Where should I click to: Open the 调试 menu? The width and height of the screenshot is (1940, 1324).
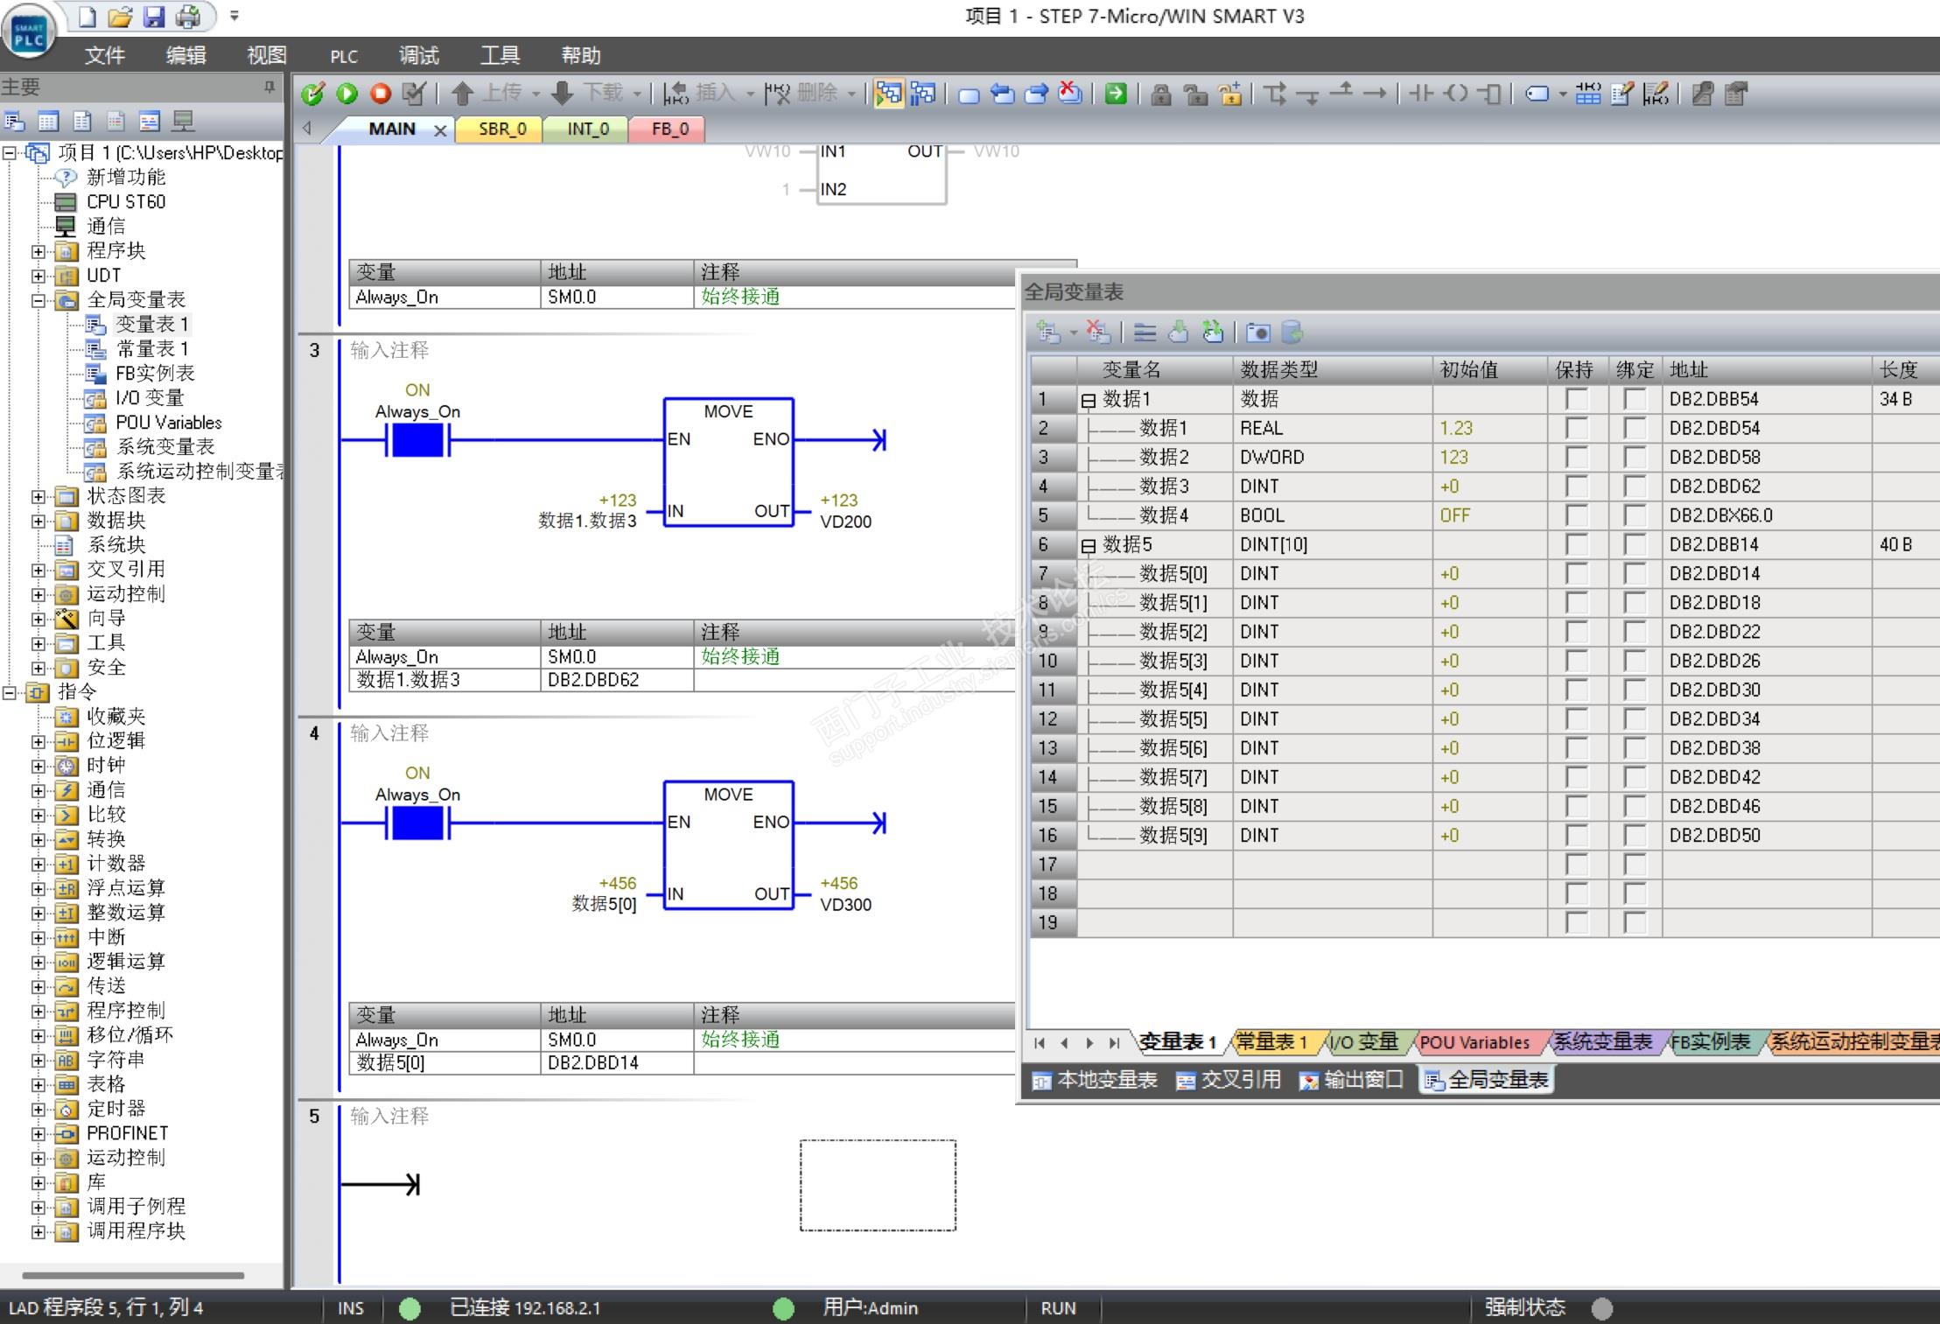(418, 56)
